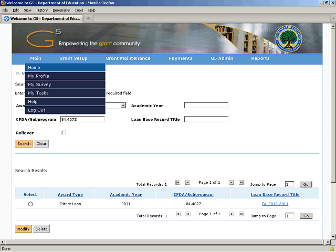Choose Home from Main menu
Screen dimensions: 336x252
click(65, 68)
